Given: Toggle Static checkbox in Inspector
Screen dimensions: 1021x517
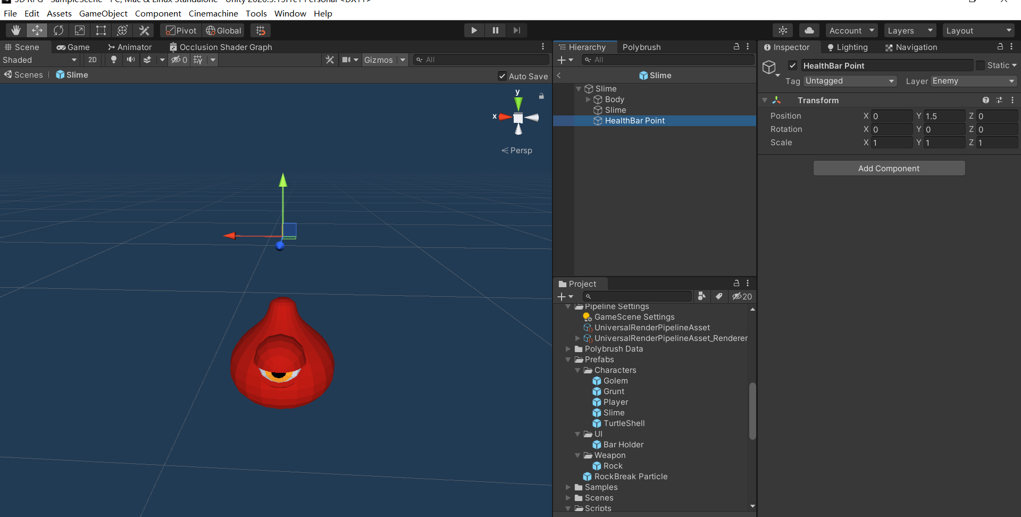Looking at the screenshot, I should coord(980,65).
